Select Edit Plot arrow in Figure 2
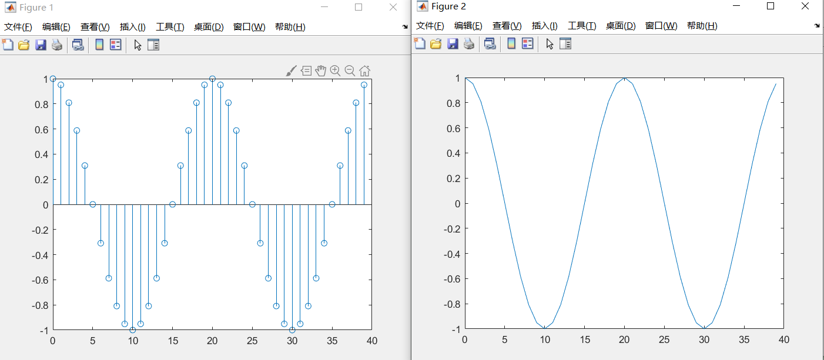 (550, 43)
